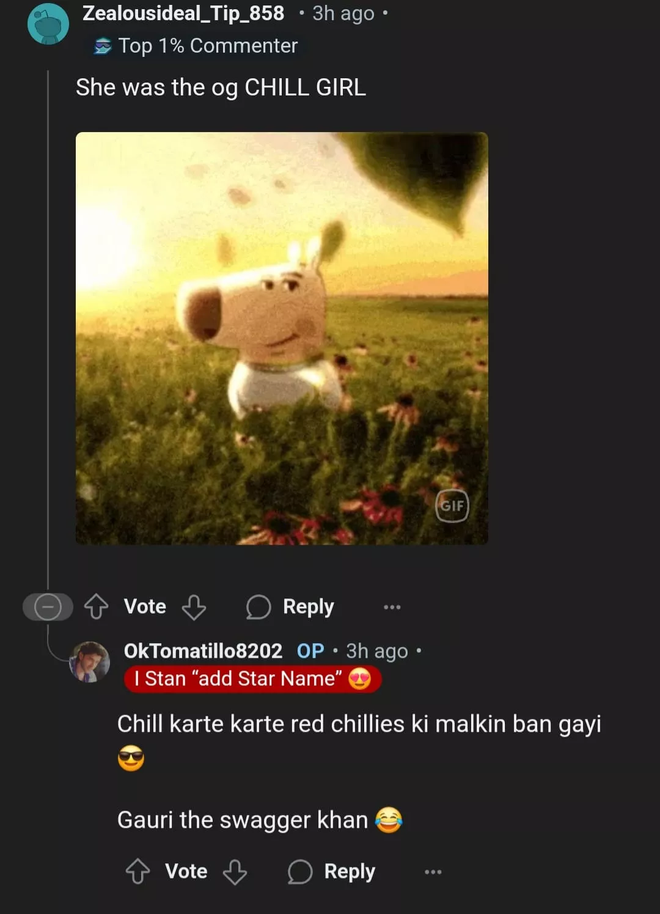Open OkTomatillo8202's profile picture
660x914 pixels.
(x=90, y=662)
